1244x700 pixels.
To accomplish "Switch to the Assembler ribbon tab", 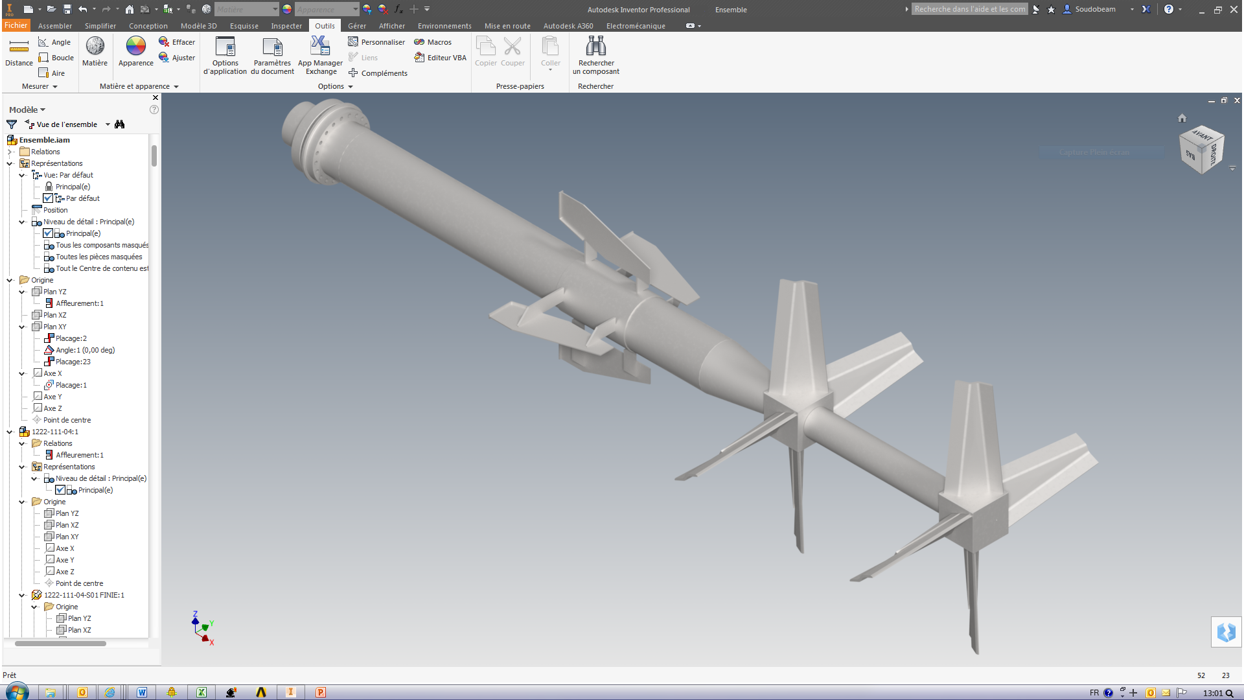I will point(55,26).
